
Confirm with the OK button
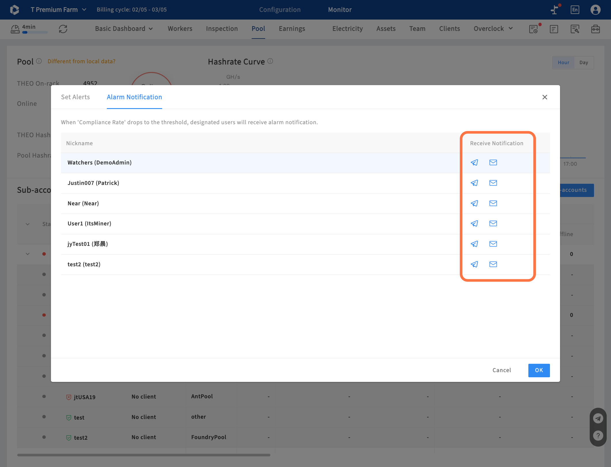pos(539,370)
